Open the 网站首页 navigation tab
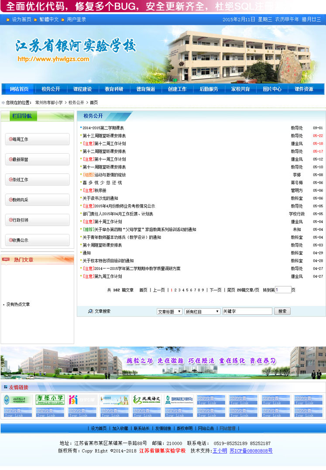Screen dimensions: 326x470 click(x=19, y=89)
